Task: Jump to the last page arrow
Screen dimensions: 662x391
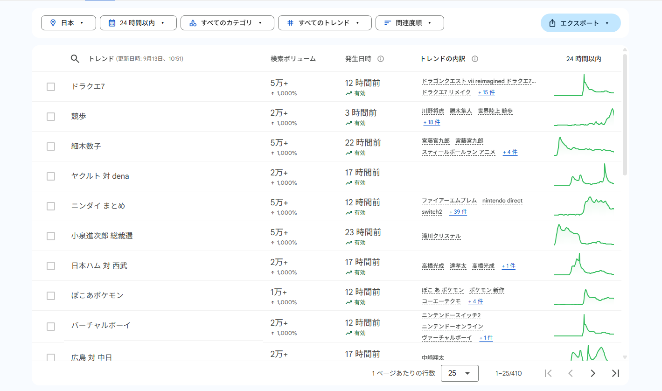Action: (x=615, y=373)
